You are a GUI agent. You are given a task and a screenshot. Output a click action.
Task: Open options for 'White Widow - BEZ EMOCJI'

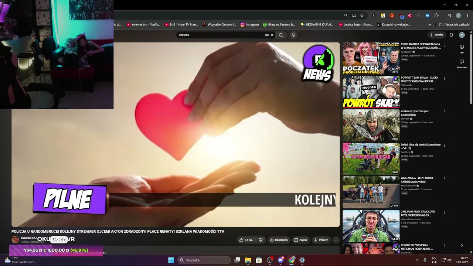pos(444,179)
